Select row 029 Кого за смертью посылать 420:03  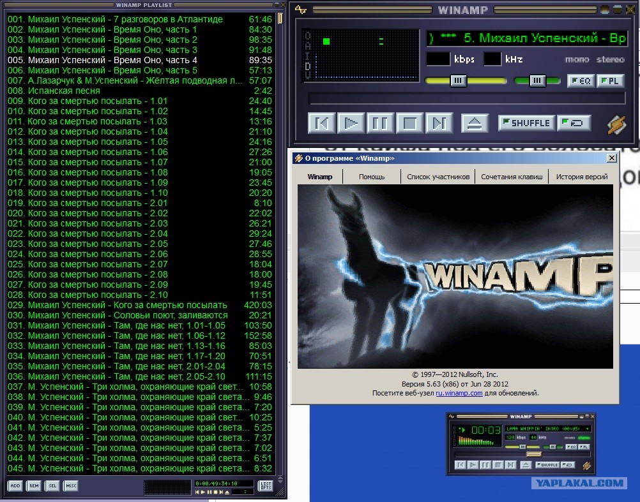pyautogui.click(x=140, y=305)
